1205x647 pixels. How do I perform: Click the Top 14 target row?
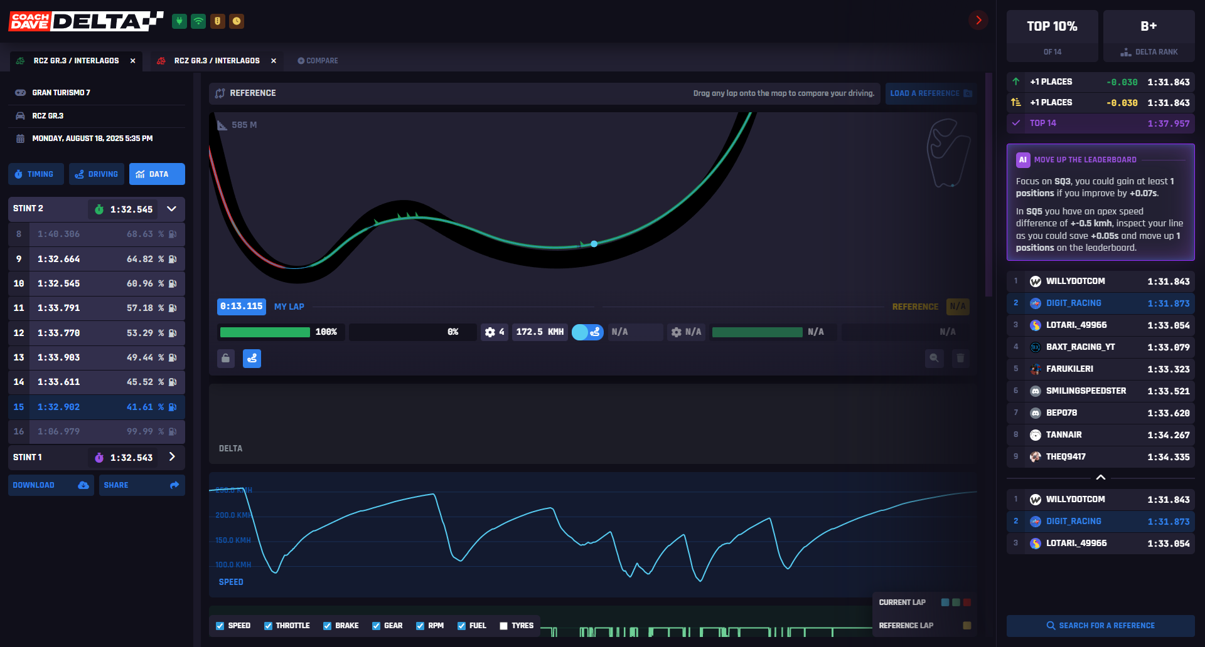[x=1100, y=124]
